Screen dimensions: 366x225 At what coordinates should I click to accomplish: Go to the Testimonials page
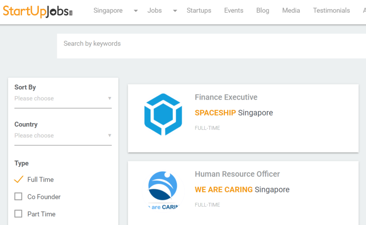(331, 10)
